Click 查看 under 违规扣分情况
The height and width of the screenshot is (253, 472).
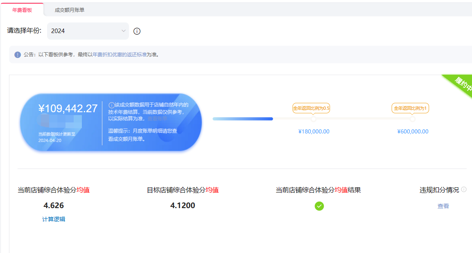coord(443,206)
